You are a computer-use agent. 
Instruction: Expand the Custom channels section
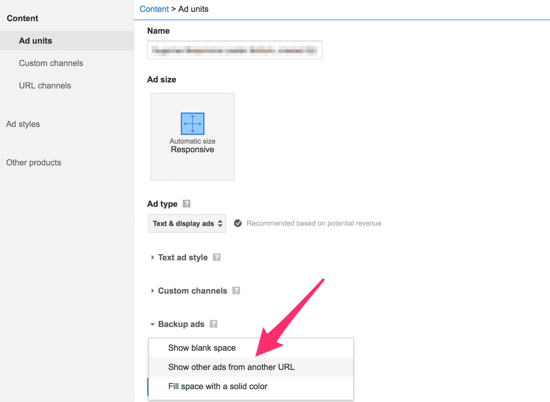click(x=192, y=291)
